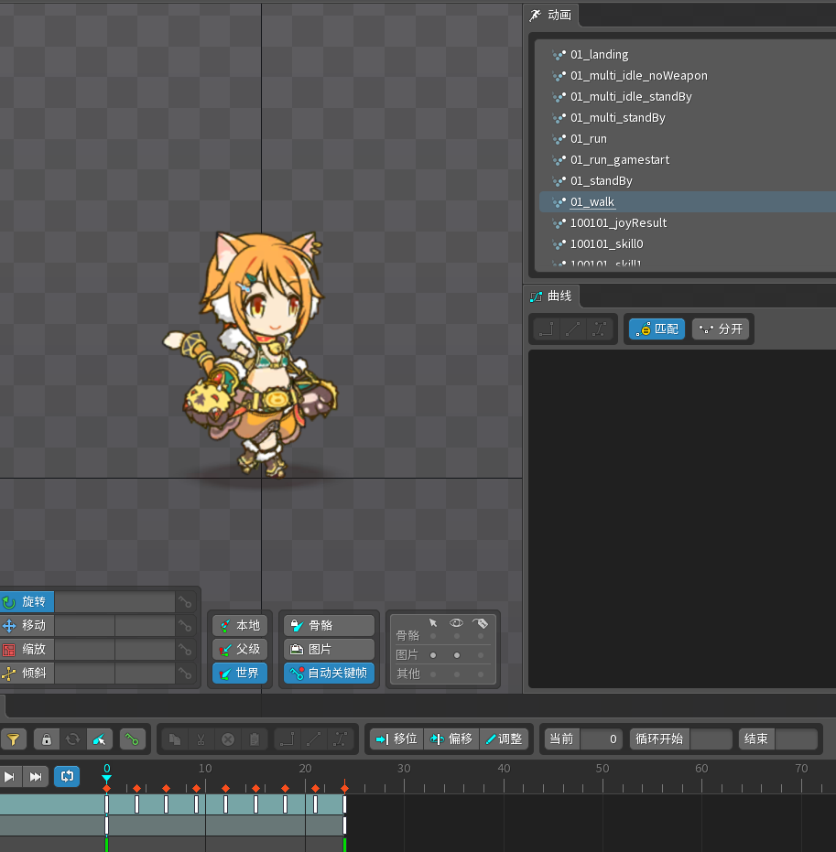Click the final red keyframe diamond after frame 20

[344, 788]
